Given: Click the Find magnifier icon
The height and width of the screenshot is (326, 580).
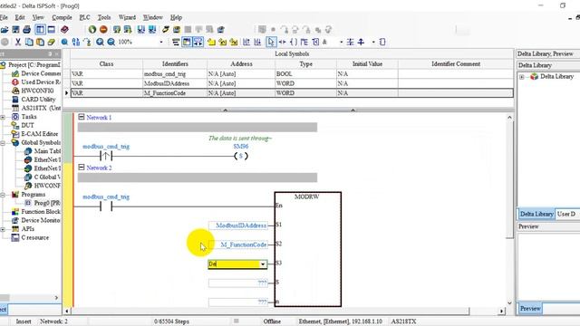Looking at the screenshot, I should coord(64,43).
